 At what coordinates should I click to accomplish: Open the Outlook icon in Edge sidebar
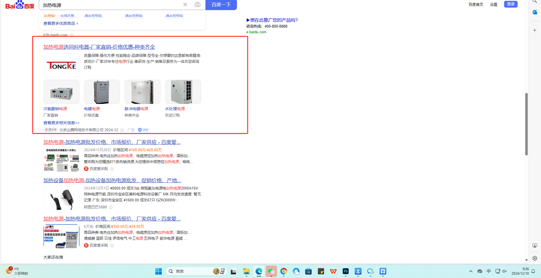[535, 12]
